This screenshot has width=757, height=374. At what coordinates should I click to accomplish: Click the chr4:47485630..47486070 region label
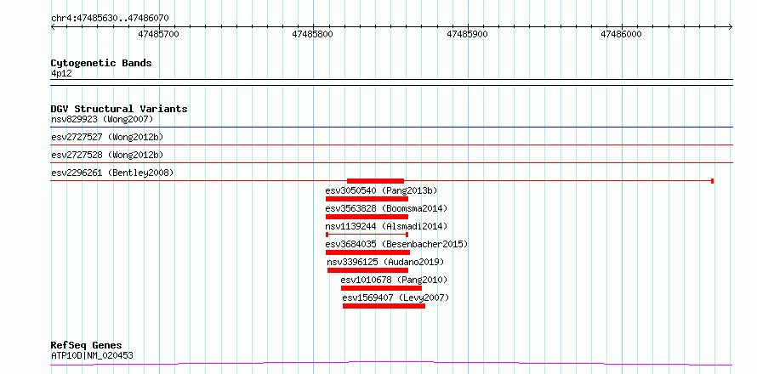point(110,19)
